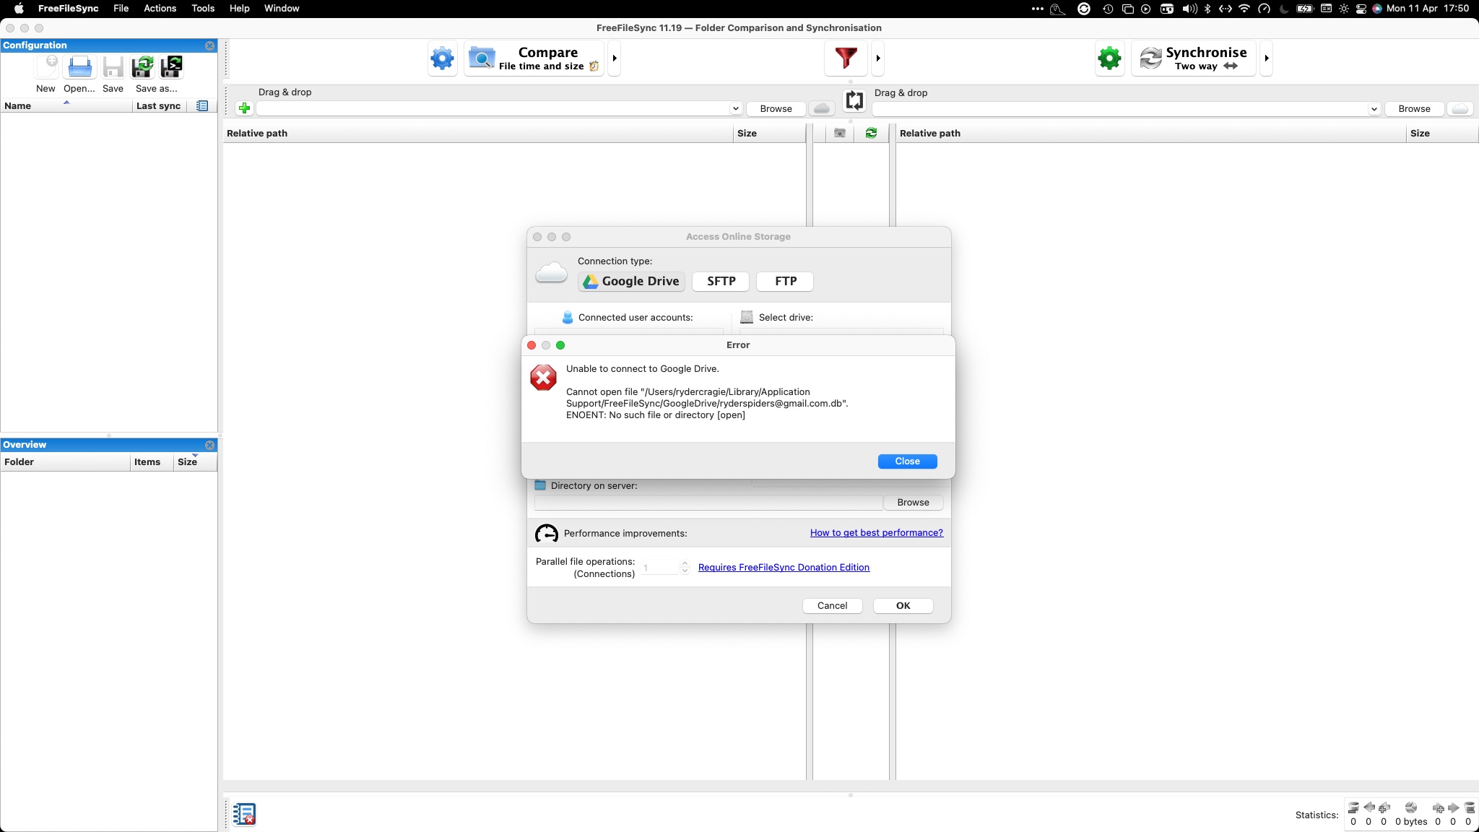1479x832 pixels.
Task: Browse for the left folder
Action: 776,108
